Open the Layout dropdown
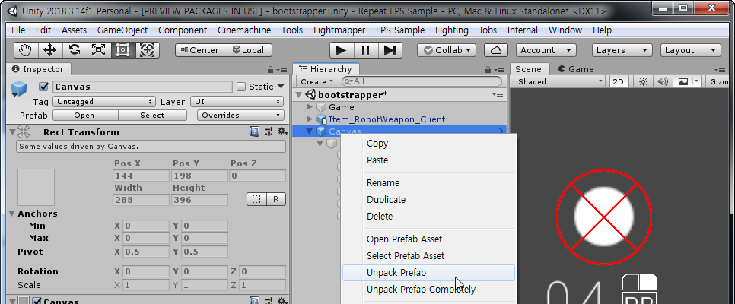Viewport: 735px width, 304px height. (x=690, y=50)
